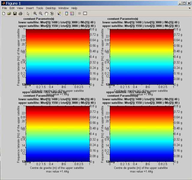Toggle the Data Cursor tool
Image resolution: width=192 pixels, height=180 pixels.
coord(59,13)
